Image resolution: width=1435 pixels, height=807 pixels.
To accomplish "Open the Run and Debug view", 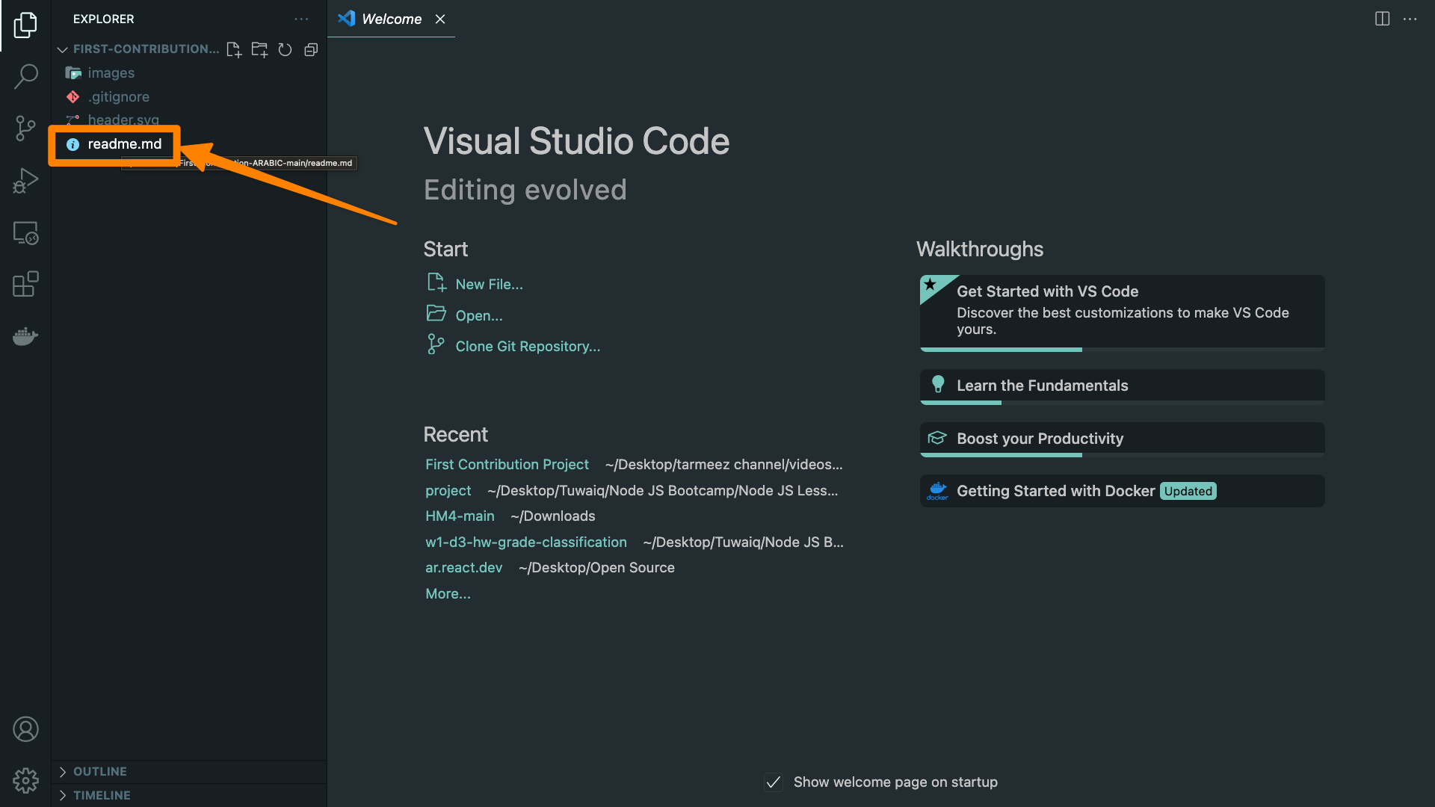I will [x=25, y=180].
